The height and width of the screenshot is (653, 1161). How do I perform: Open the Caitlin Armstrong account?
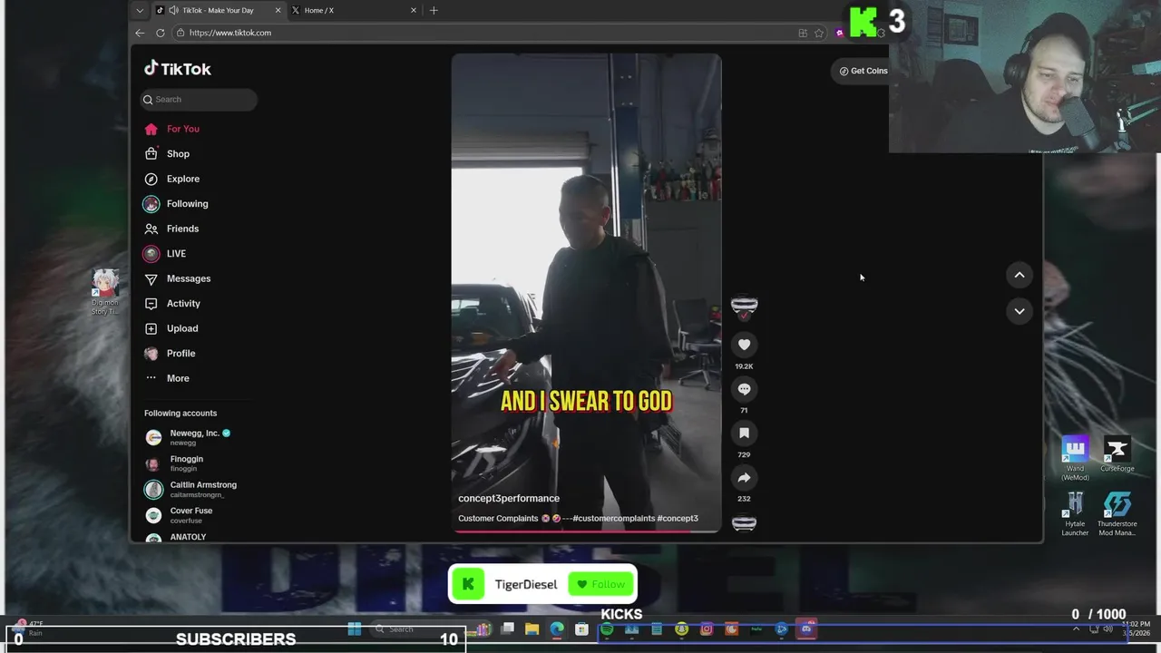point(191,490)
